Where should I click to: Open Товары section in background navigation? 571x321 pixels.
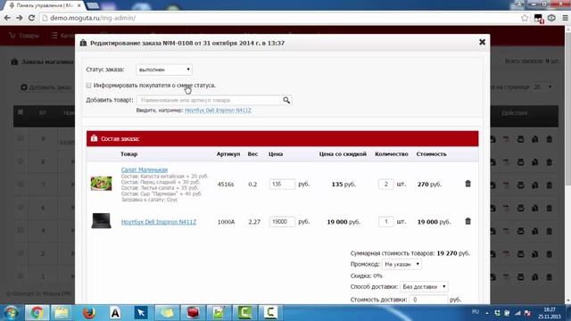coord(24,36)
